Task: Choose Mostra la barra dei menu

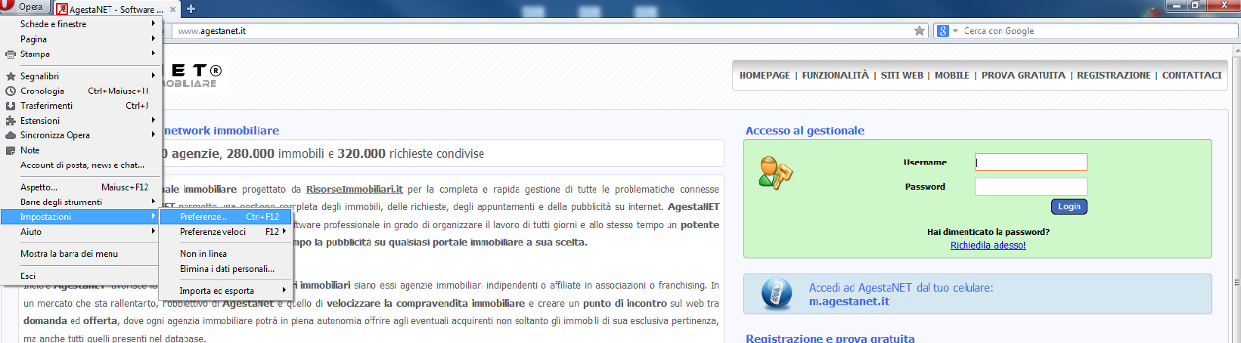Action: 79,254
